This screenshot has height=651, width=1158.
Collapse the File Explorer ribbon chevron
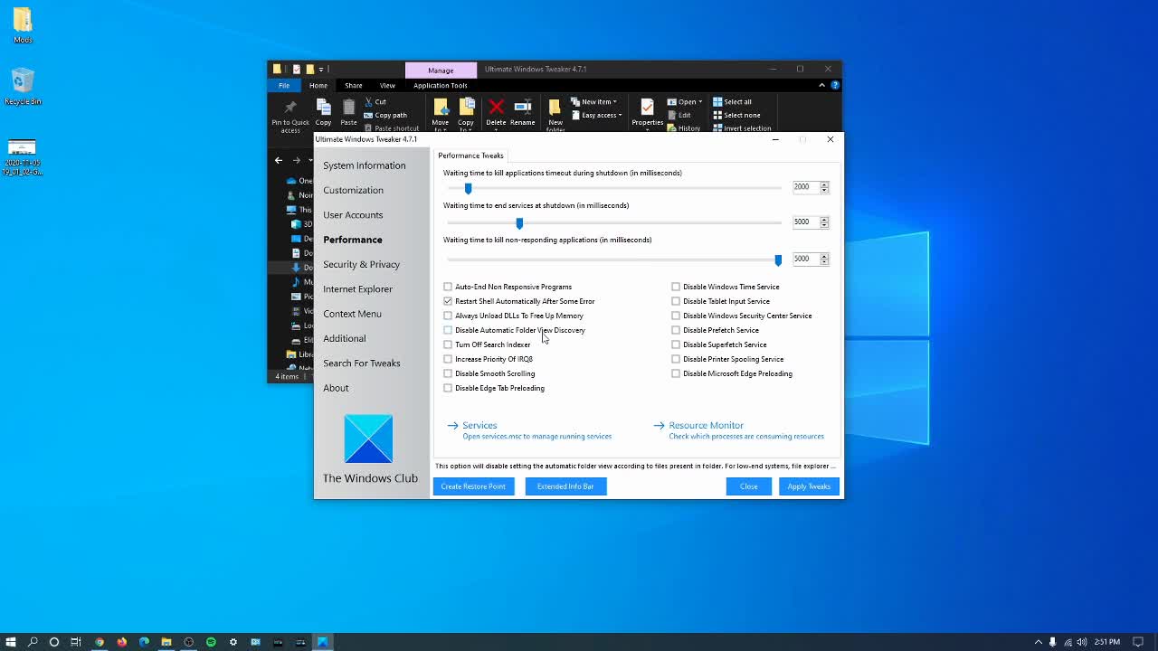[821, 85]
